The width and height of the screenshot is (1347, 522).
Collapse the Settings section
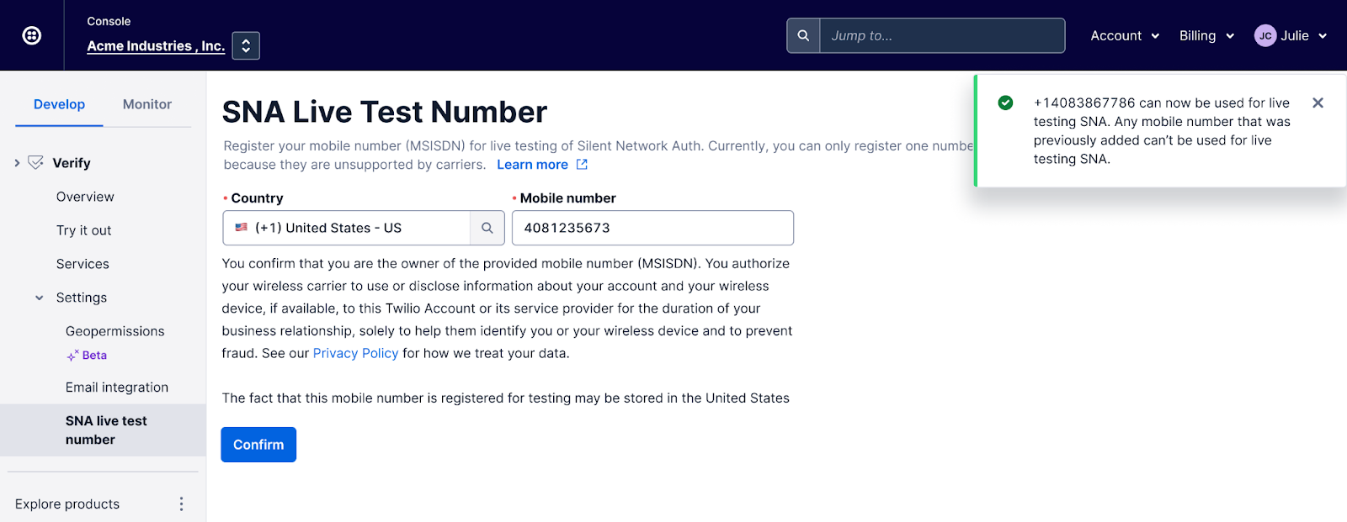click(38, 298)
